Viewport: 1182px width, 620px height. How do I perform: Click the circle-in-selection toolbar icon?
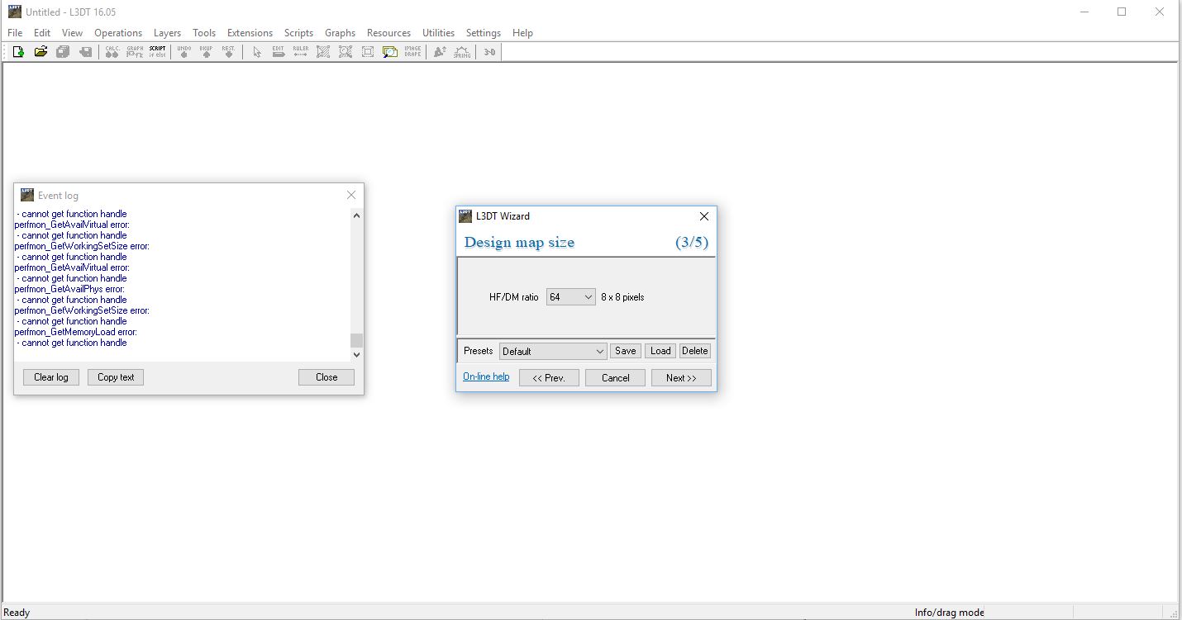(x=346, y=52)
